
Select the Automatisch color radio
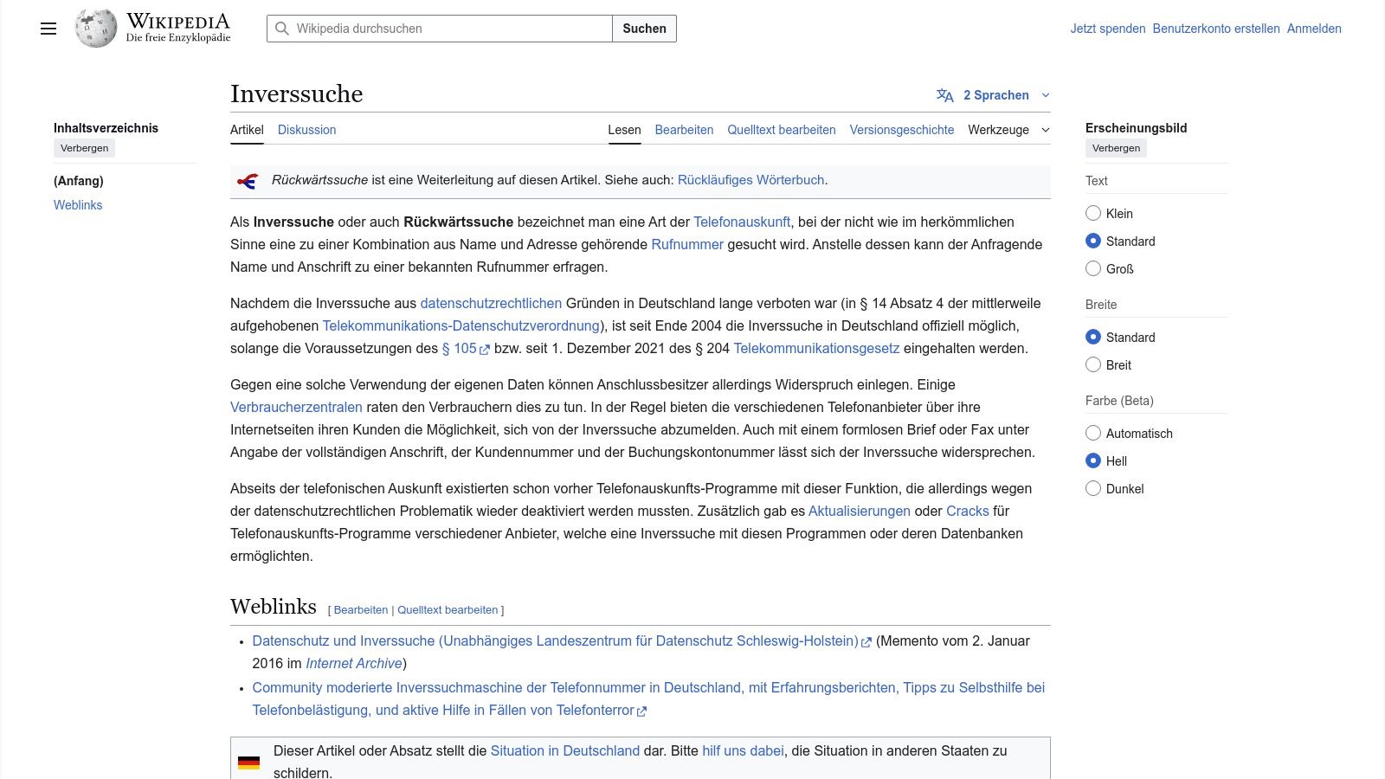click(x=1093, y=433)
